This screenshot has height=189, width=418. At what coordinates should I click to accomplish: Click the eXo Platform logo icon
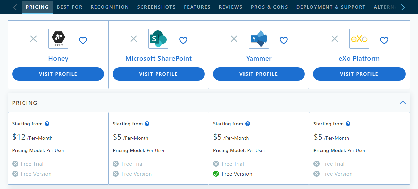(x=359, y=39)
